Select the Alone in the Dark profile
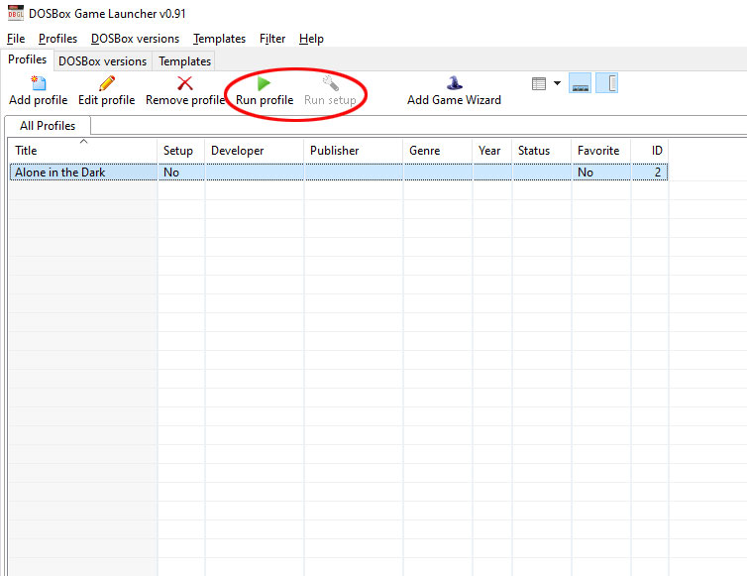The width and height of the screenshot is (747, 576). click(x=339, y=173)
